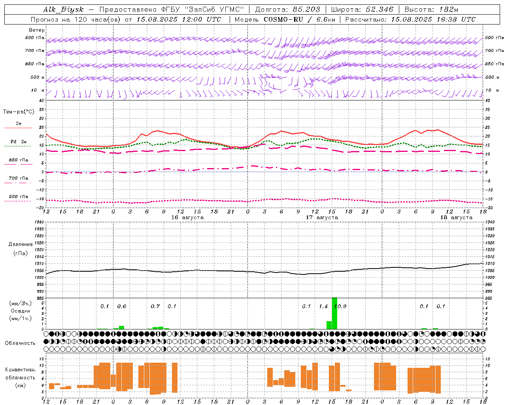Click the "700 гПа" temperature legend entry
The image size is (506, 405).
pyautogui.click(x=19, y=178)
